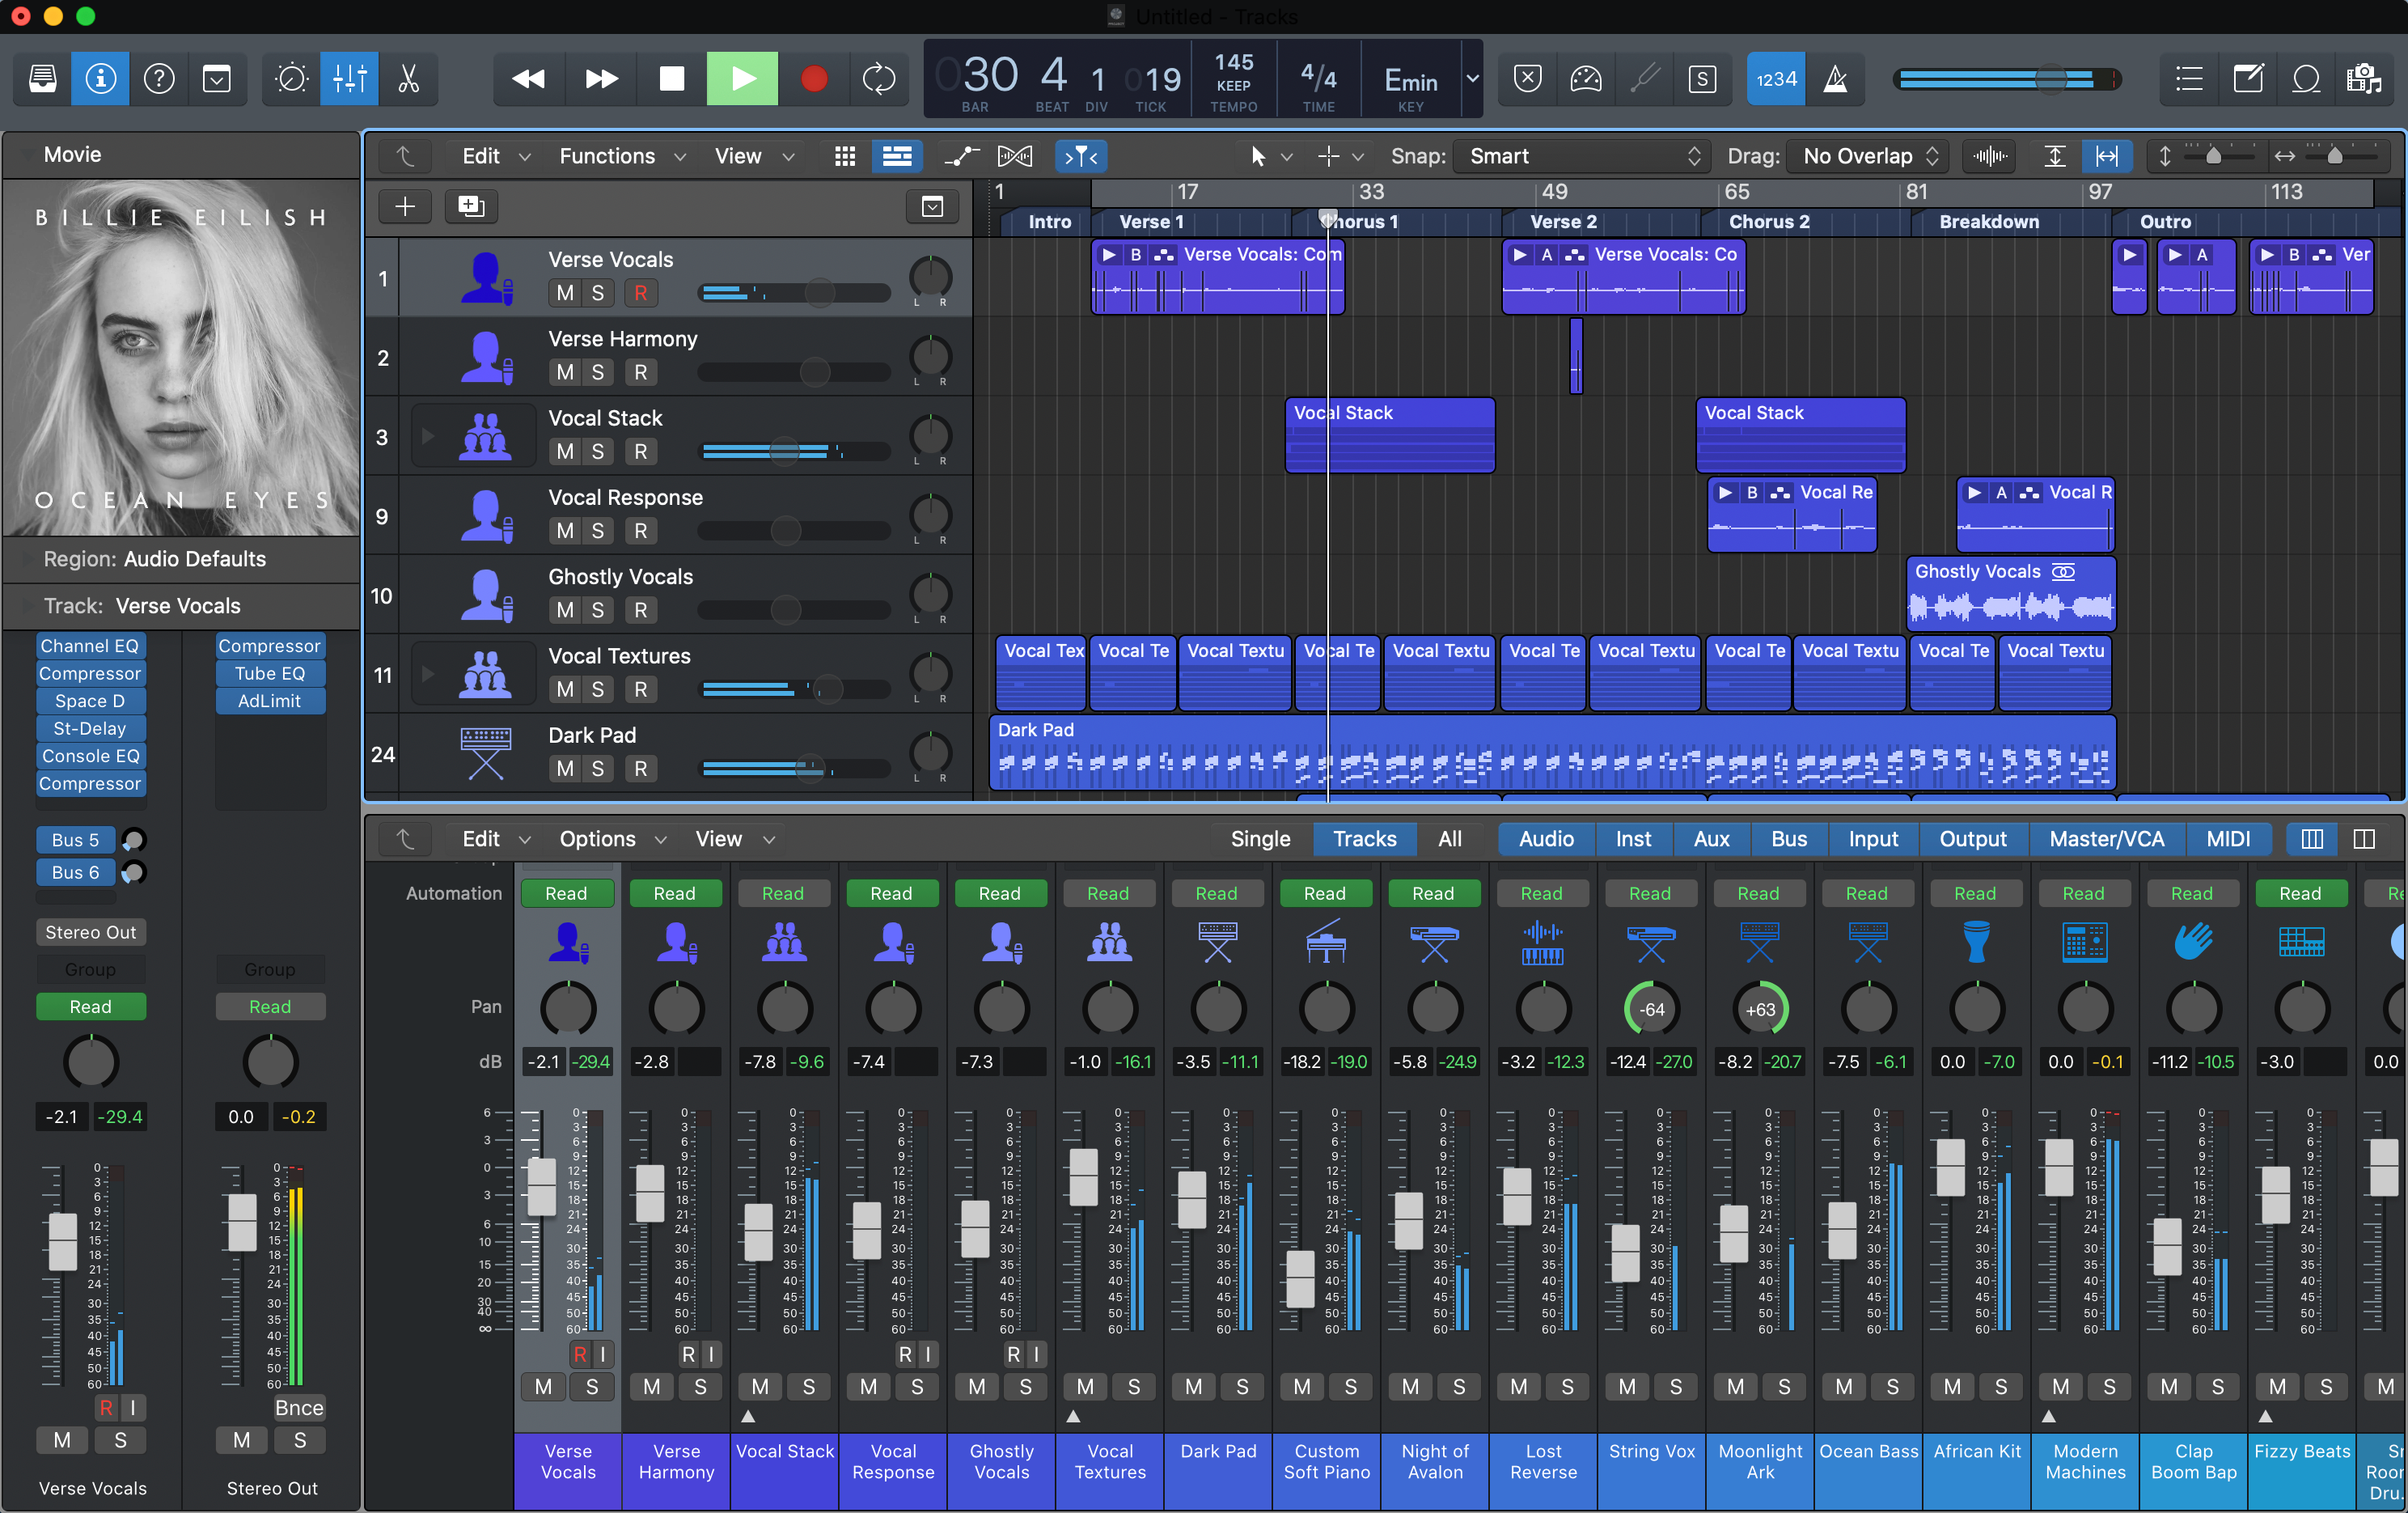This screenshot has height=1513, width=2408.
Task: Click the Bnce bounce button
Action: click(299, 1408)
